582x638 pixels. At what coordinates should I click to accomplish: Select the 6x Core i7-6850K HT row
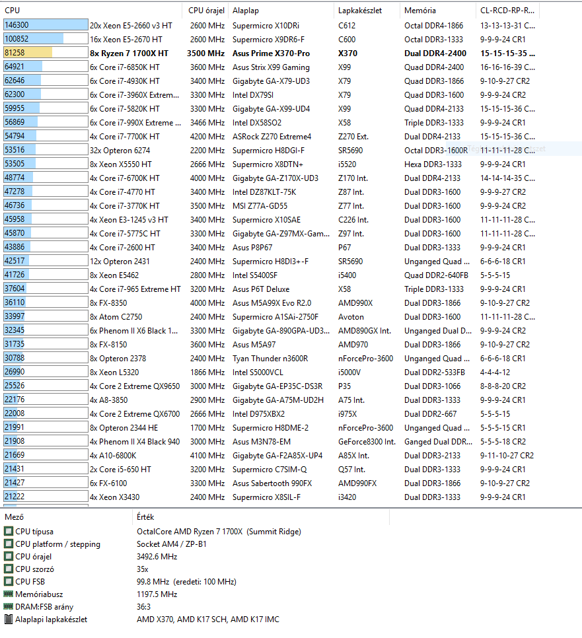click(272, 67)
